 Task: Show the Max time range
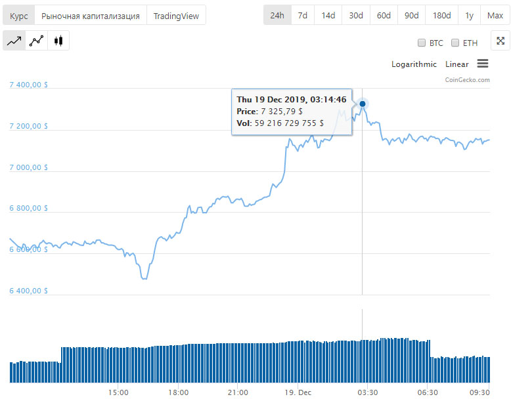[495, 15]
